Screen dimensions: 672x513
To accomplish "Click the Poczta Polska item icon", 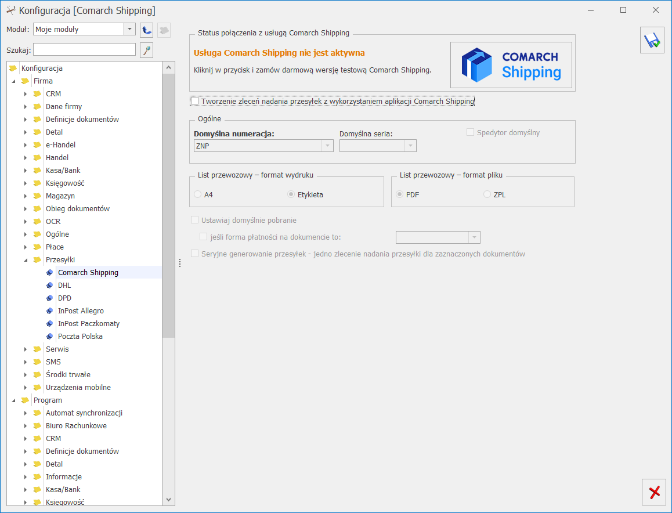I will [50, 337].
